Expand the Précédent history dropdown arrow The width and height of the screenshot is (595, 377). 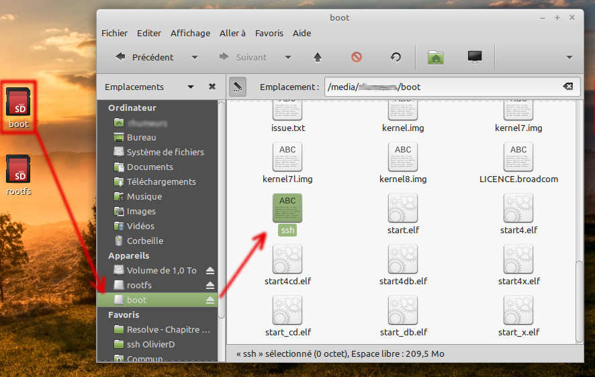[x=195, y=57]
